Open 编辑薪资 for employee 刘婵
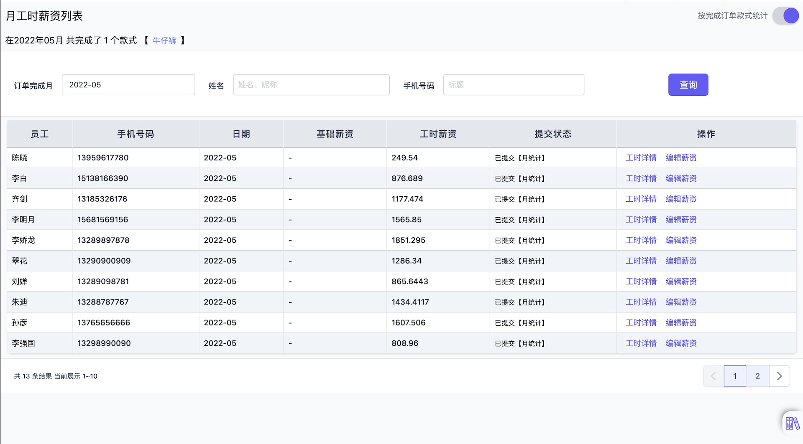803x444 pixels. 681,281
